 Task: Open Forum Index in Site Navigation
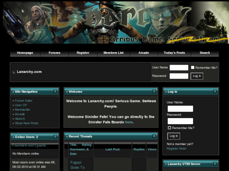24,101
